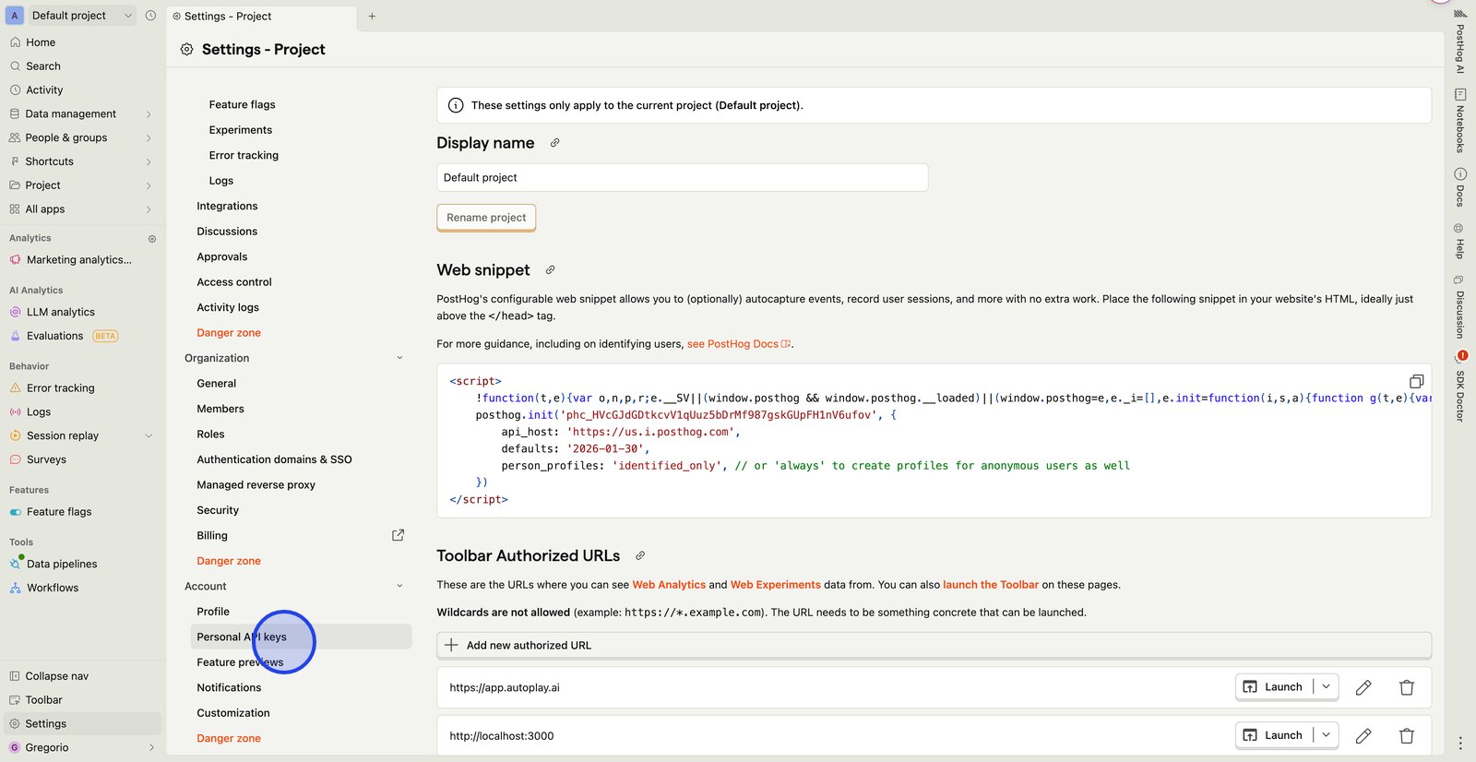Open Personal API keys settings
This screenshot has width=1476, height=762.
[x=242, y=637]
